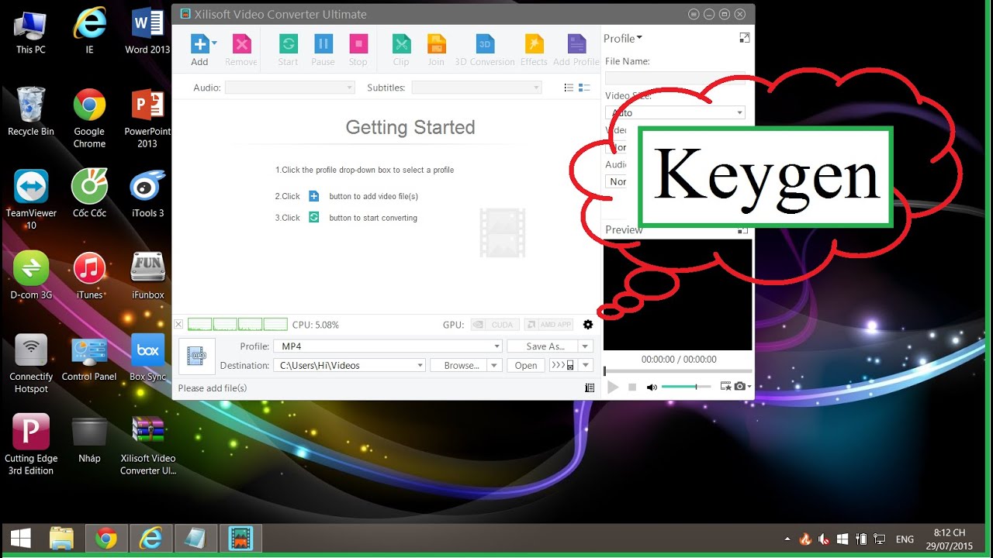The image size is (993, 558).
Task: Click the ENG language indicator in the tray
Action: tap(905, 539)
